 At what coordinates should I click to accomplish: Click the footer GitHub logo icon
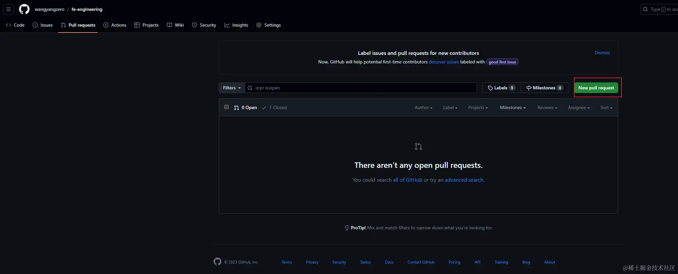(x=217, y=262)
